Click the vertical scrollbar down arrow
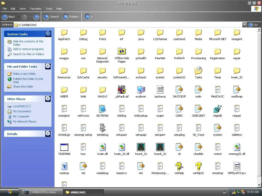262x196 pixels. coord(259,185)
